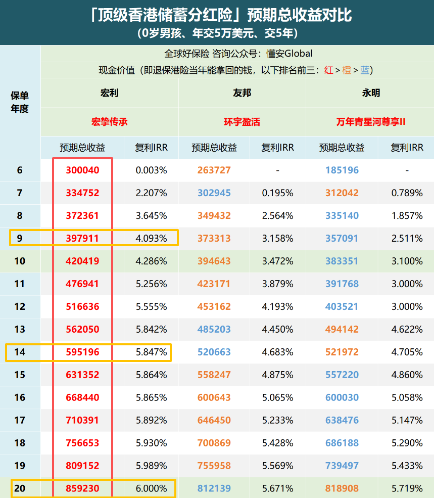Screen dimensions: 434x498
Task: Click the subtitle 0岁男孩、年交5万美元、交5年
Action: [217, 33]
